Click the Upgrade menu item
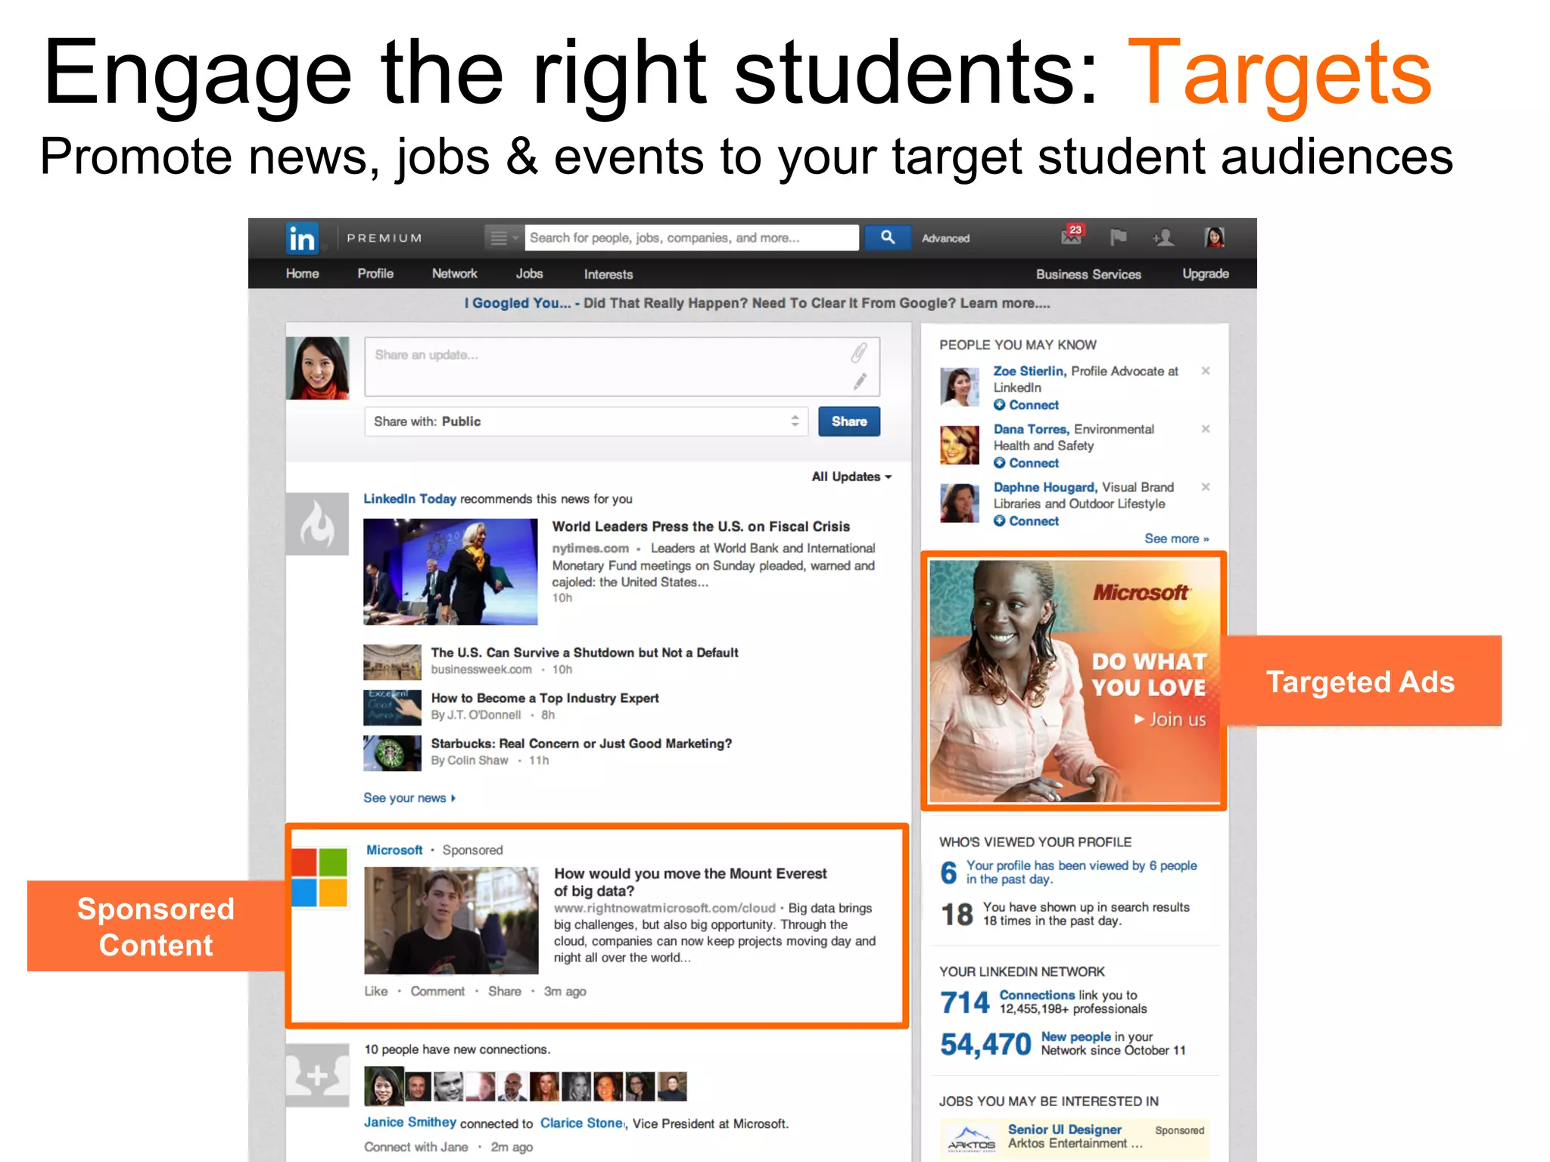The width and height of the screenshot is (1550, 1162). (x=1205, y=274)
